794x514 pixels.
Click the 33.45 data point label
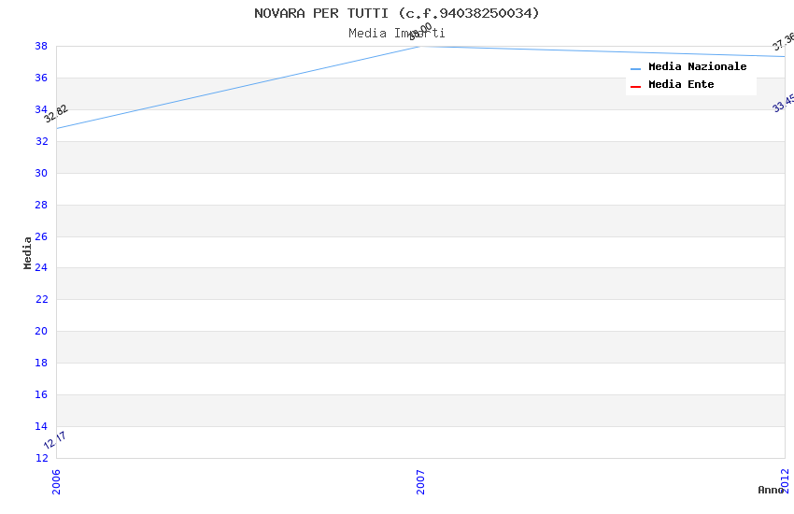784,104
